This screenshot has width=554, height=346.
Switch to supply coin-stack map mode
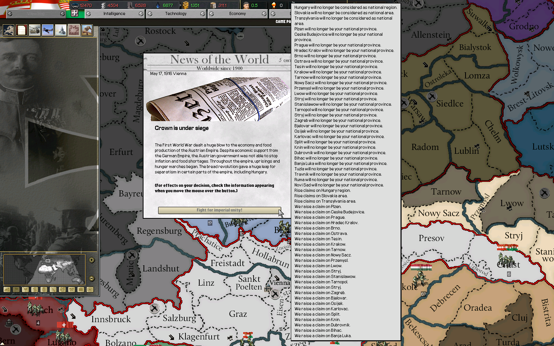tap(44, 289)
